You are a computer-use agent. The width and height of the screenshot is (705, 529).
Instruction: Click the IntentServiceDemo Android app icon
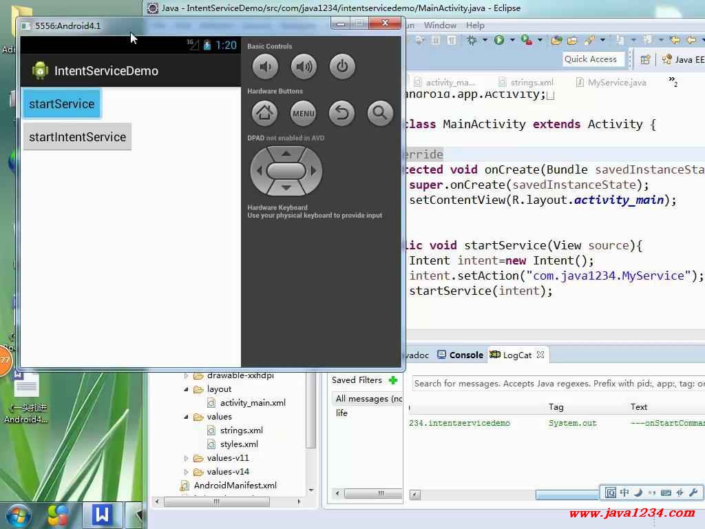(40, 71)
